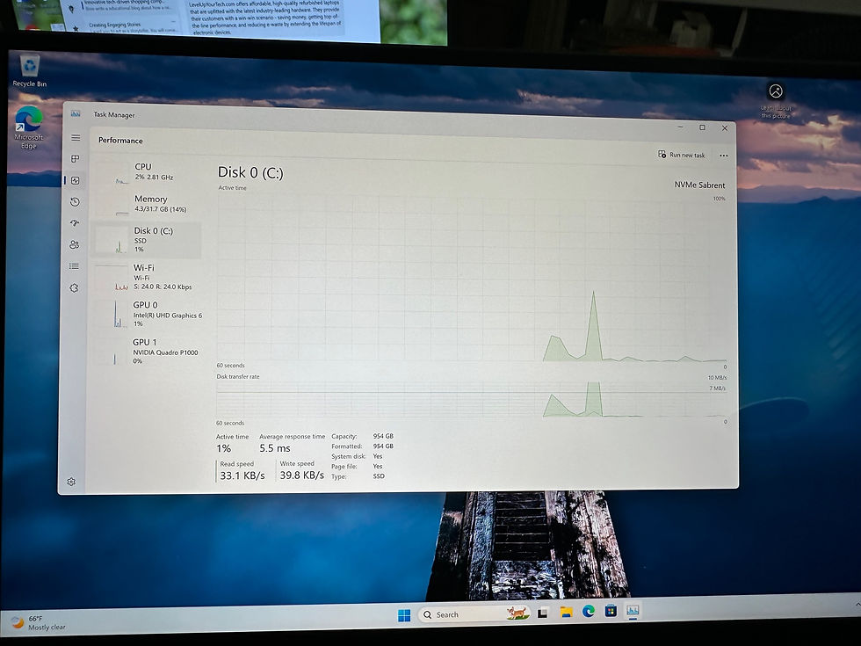Viewport: 861px width, 646px height.
Task: Select Memory in the performance list
Action: point(148,204)
